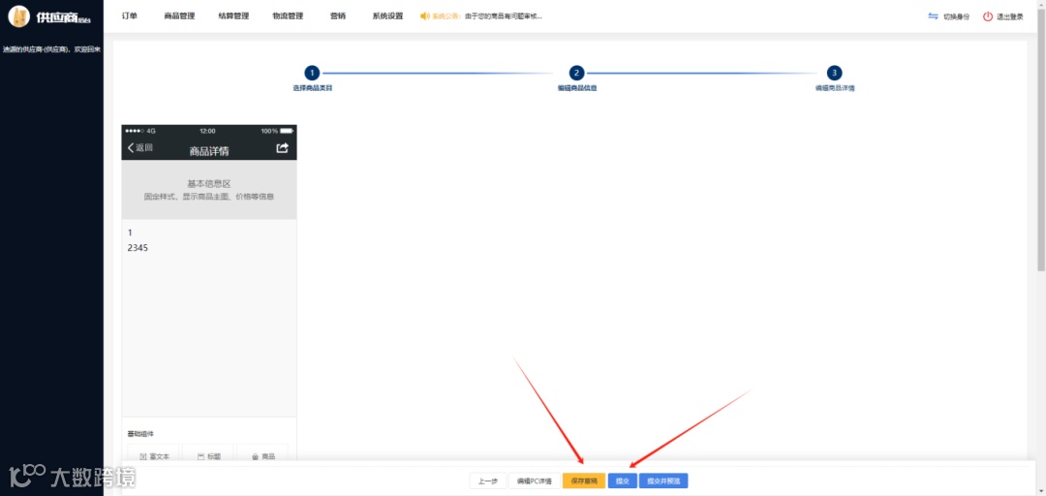The height and width of the screenshot is (496, 1046).
Task: Click the share icon in phone preview header
Action: click(282, 148)
